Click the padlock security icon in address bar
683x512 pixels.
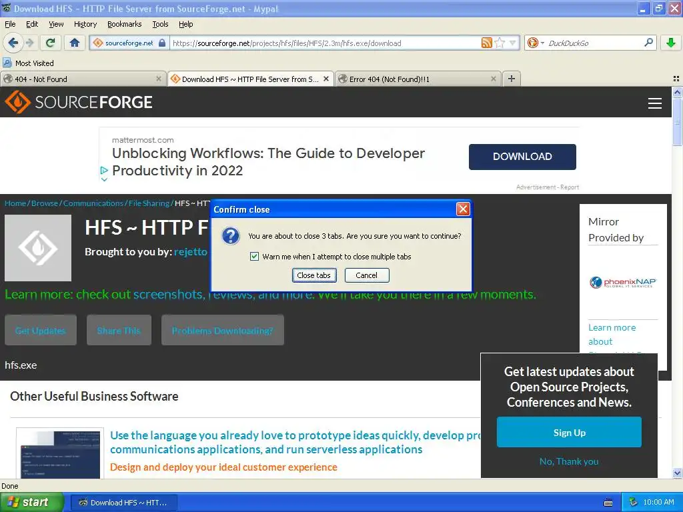(162, 43)
